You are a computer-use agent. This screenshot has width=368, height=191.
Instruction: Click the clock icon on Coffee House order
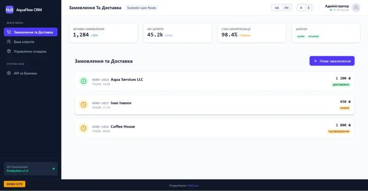pos(83,128)
